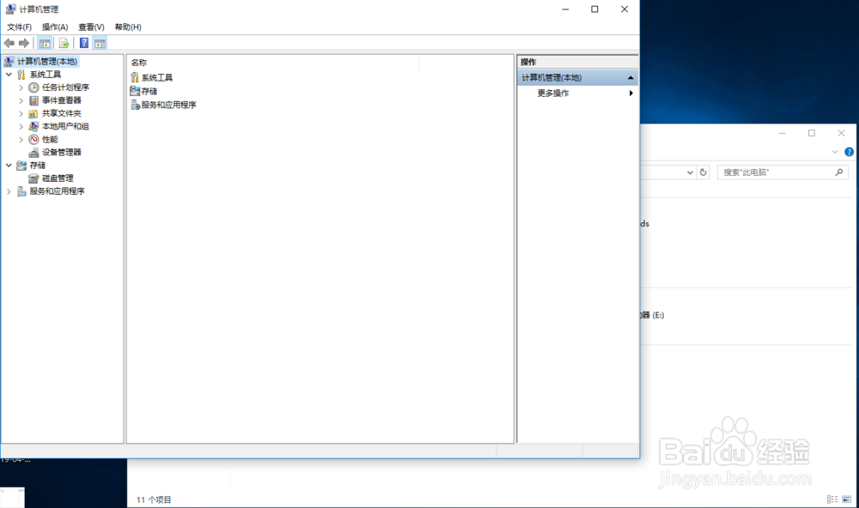
Task: Click the Back arrow toolbar icon
Action: pyautogui.click(x=9, y=43)
